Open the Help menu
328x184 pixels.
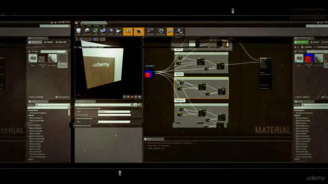click(x=104, y=26)
